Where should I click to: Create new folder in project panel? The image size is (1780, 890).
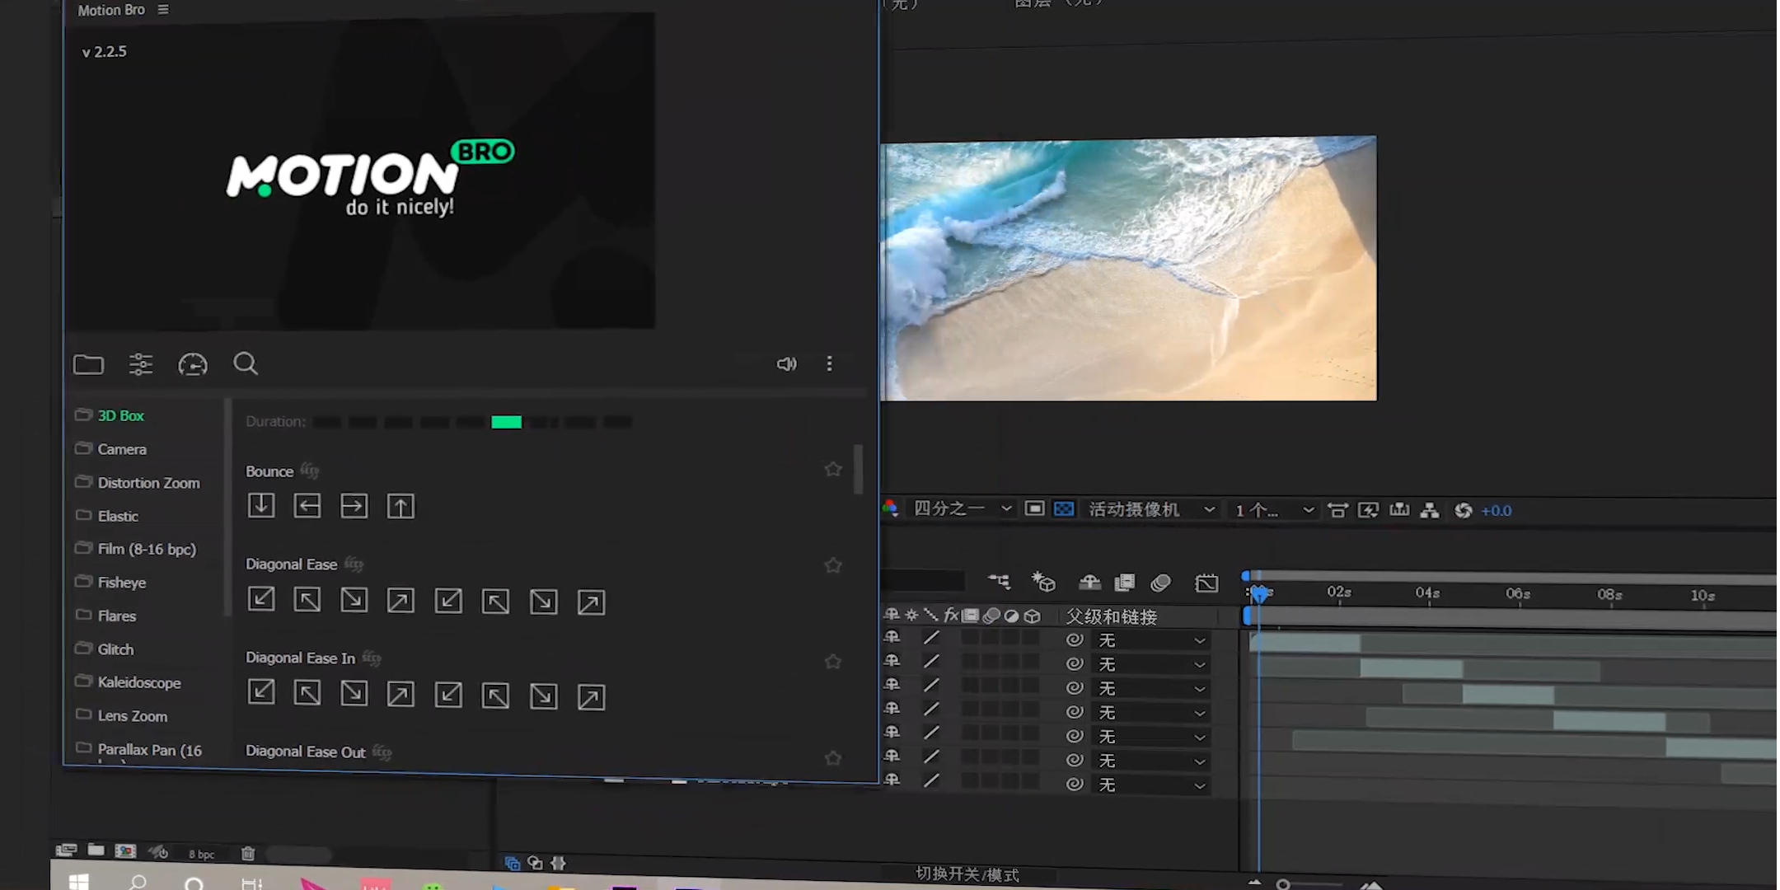(x=96, y=850)
